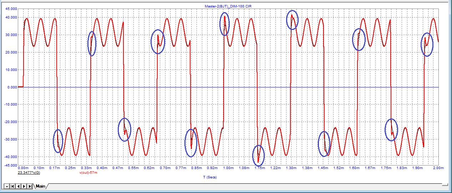The height and width of the screenshot is (193, 452).
Task: Jump to the last page tab
Action: (x=29, y=186)
